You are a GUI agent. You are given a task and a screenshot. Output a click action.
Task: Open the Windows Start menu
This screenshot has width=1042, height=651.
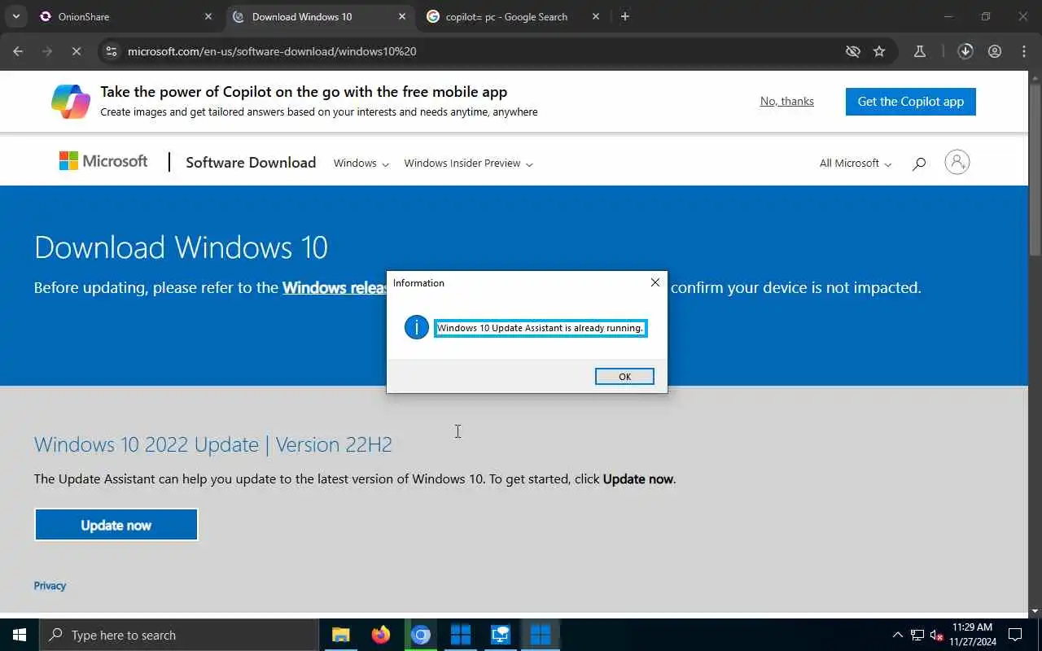click(20, 635)
